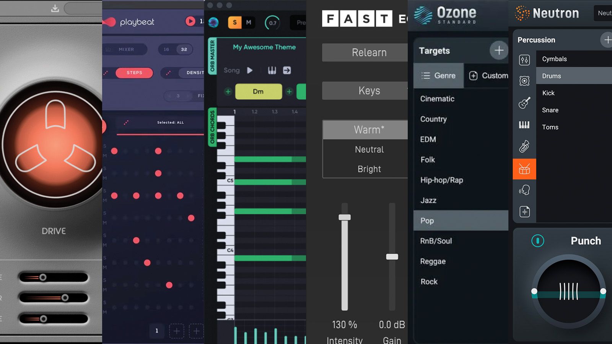Click the export arrow icon next to the piano icon

[x=287, y=70]
